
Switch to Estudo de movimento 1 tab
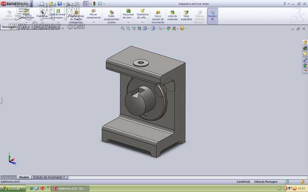click(x=49, y=177)
